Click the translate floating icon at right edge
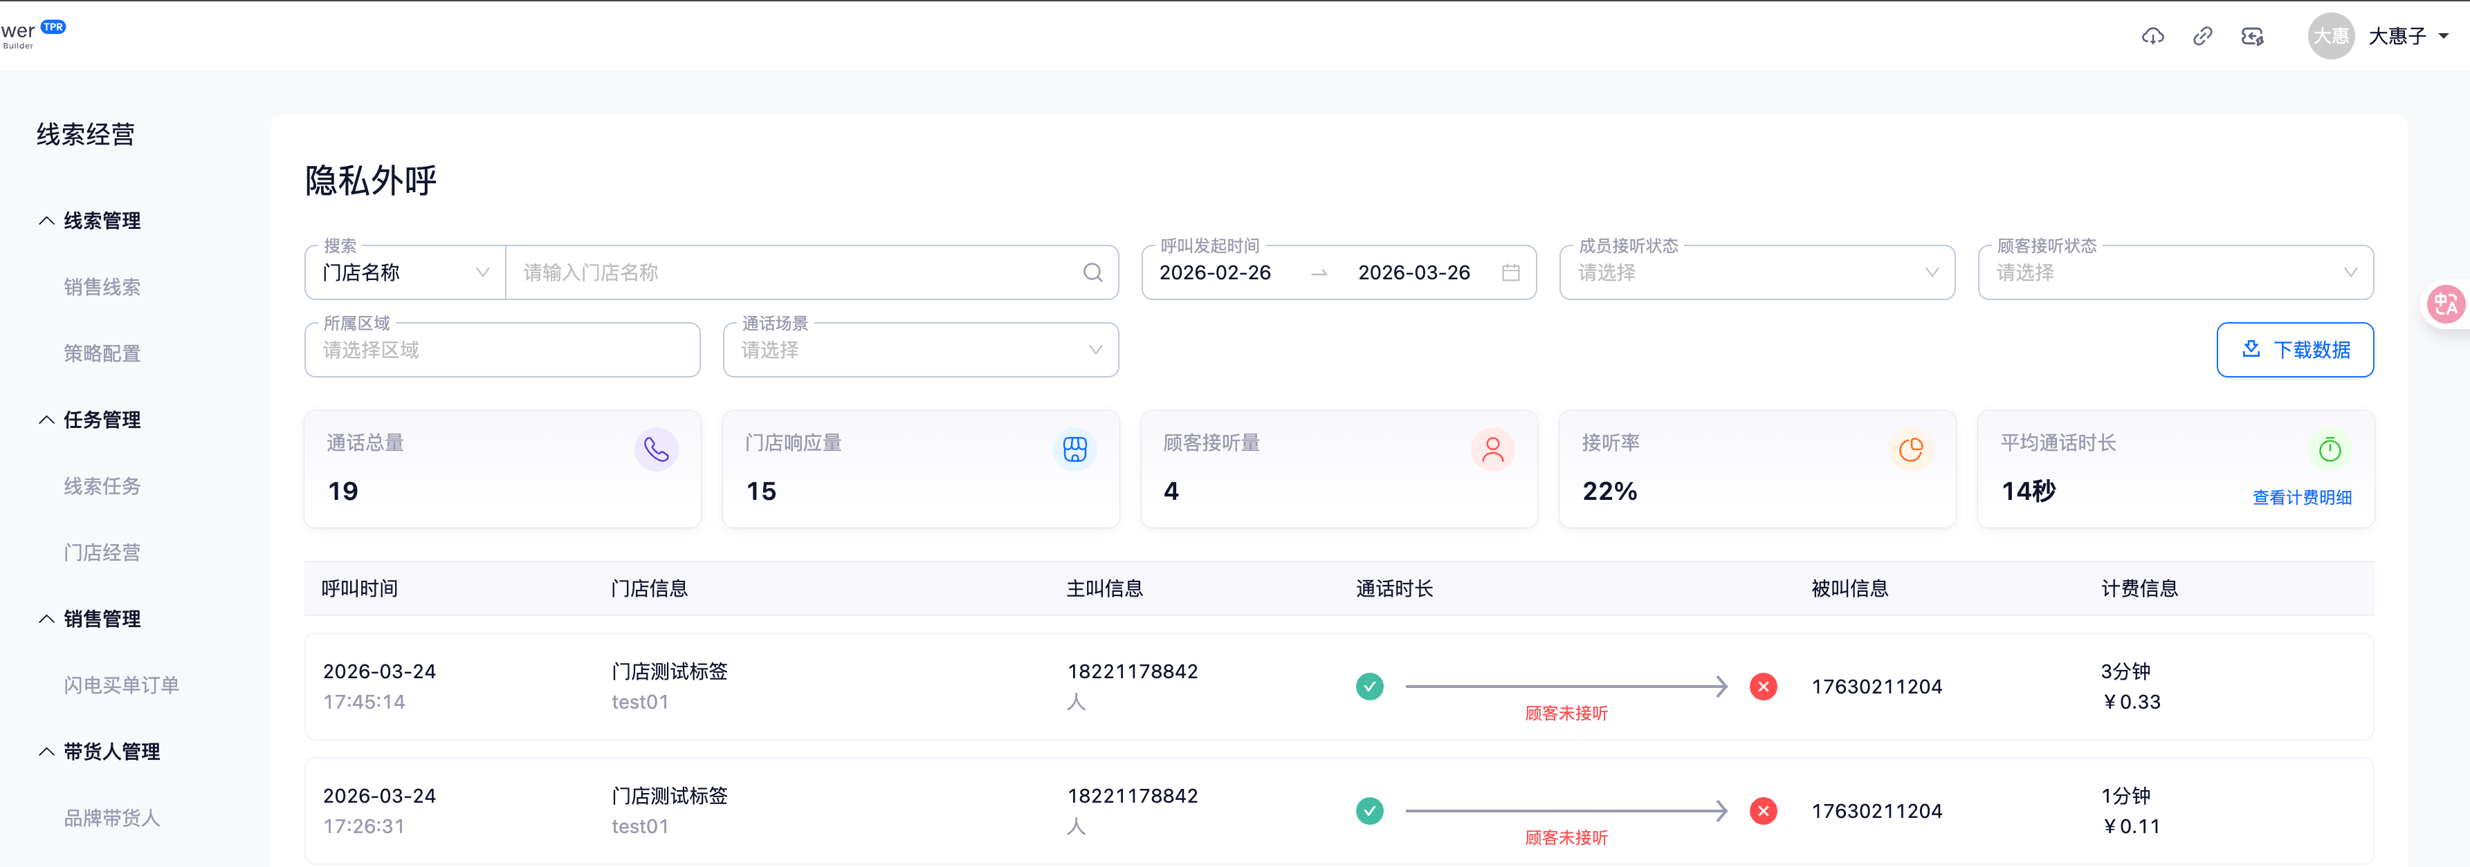Image resolution: width=2470 pixels, height=867 pixels. 2445,305
